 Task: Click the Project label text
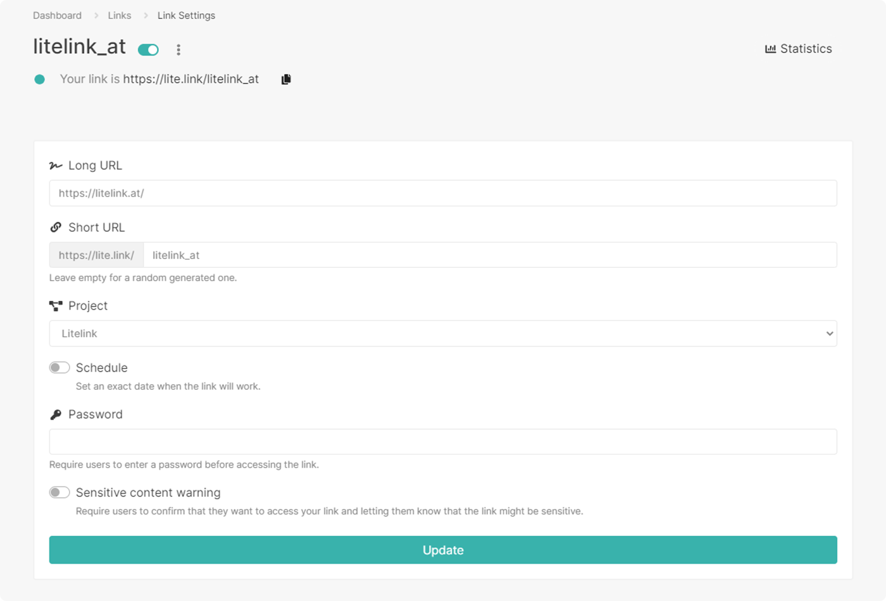pyautogui.click(x=88, y=306)
